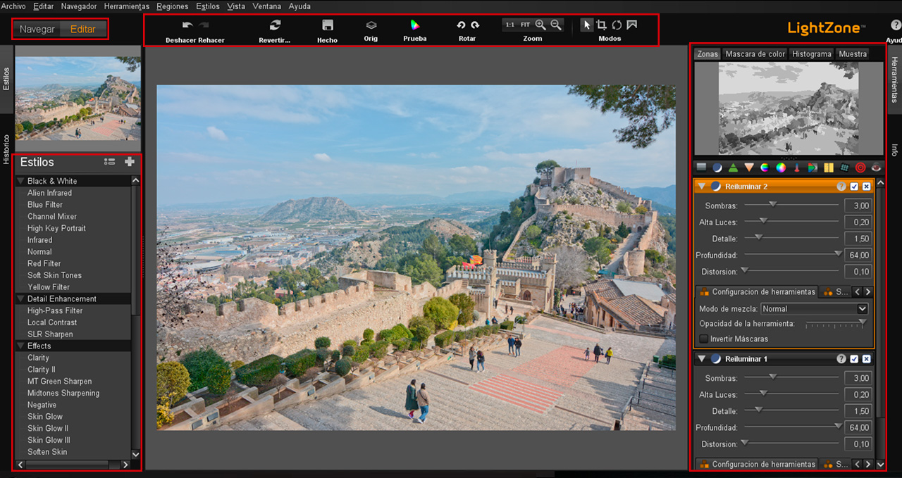Select the Sharpen tool green triangle icon

click(733, 167)
